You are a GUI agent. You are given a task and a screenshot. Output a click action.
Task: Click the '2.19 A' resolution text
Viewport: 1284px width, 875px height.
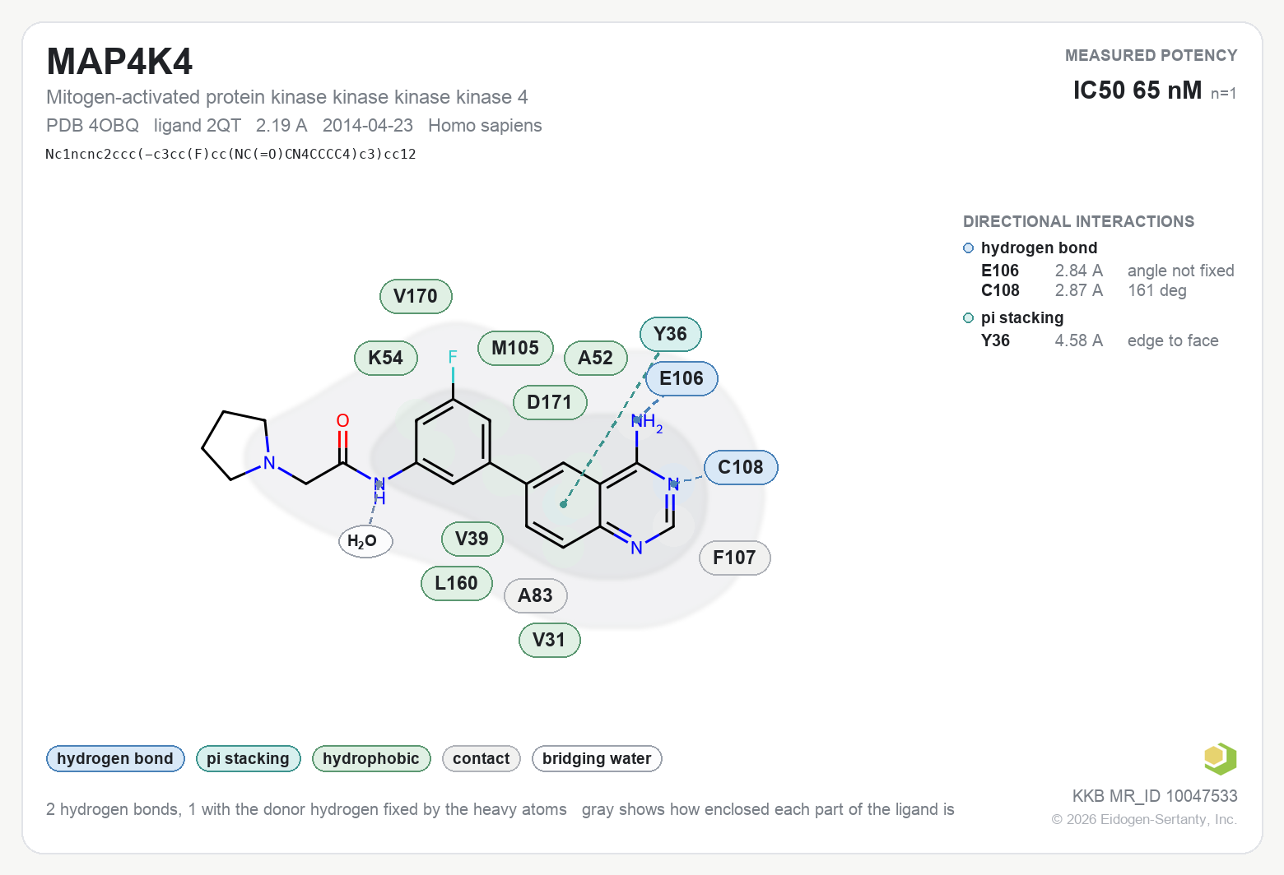pos(281,125)
